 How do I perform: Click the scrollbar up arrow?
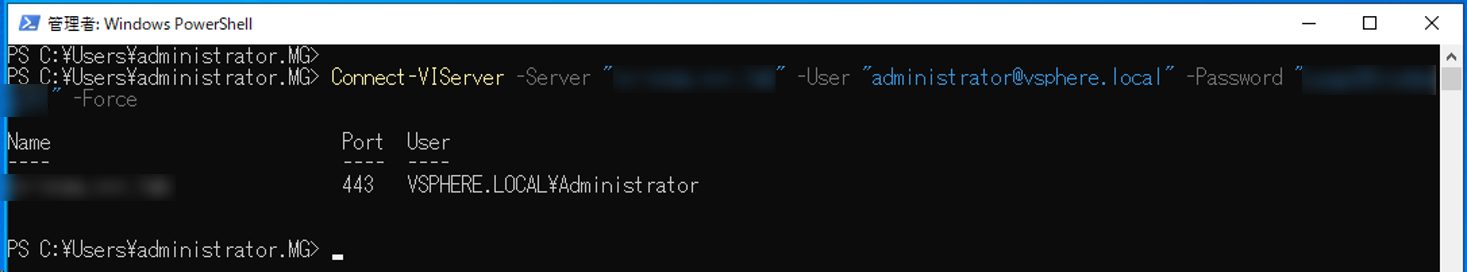tap(1451, 56)
